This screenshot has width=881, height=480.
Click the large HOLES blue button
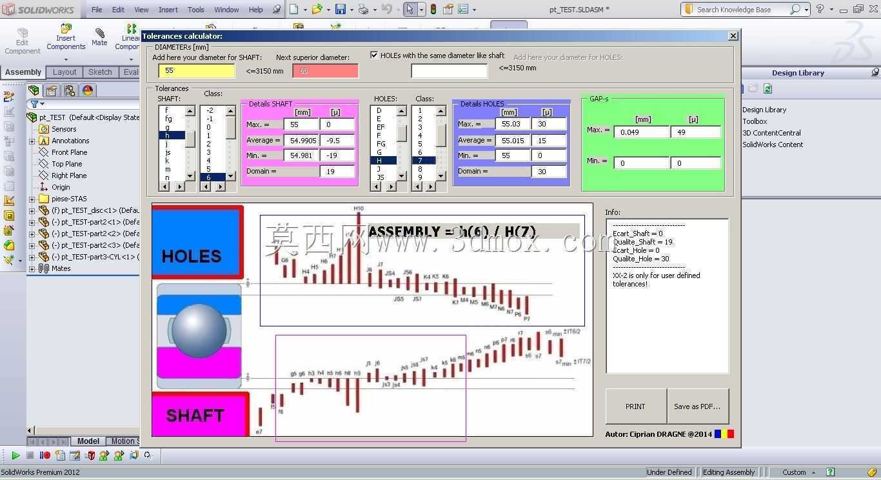[197, 243]
